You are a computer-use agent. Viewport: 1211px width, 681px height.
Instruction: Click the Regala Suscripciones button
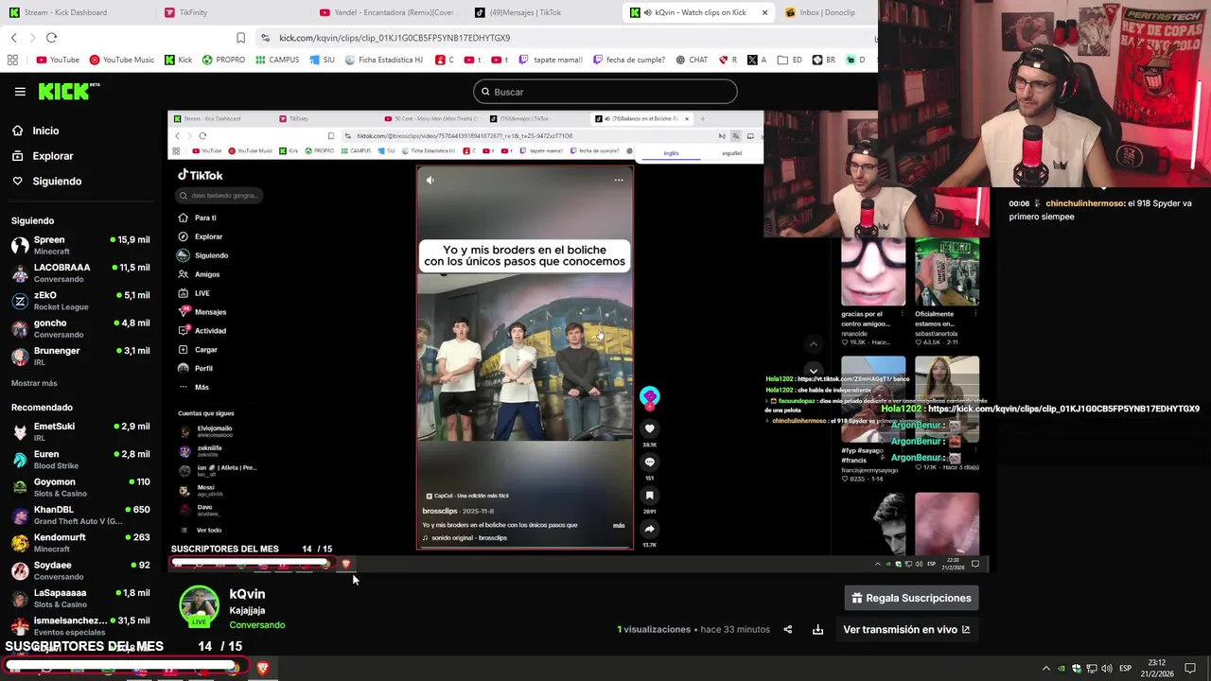tap(911, 598)
